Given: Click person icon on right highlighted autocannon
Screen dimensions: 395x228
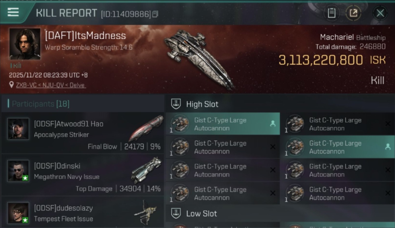Looking at the screenshot, I should click(388, 147).
